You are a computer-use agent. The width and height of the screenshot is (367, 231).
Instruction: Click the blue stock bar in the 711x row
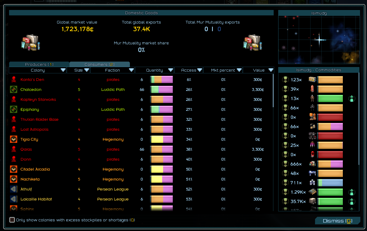[330, 183]
